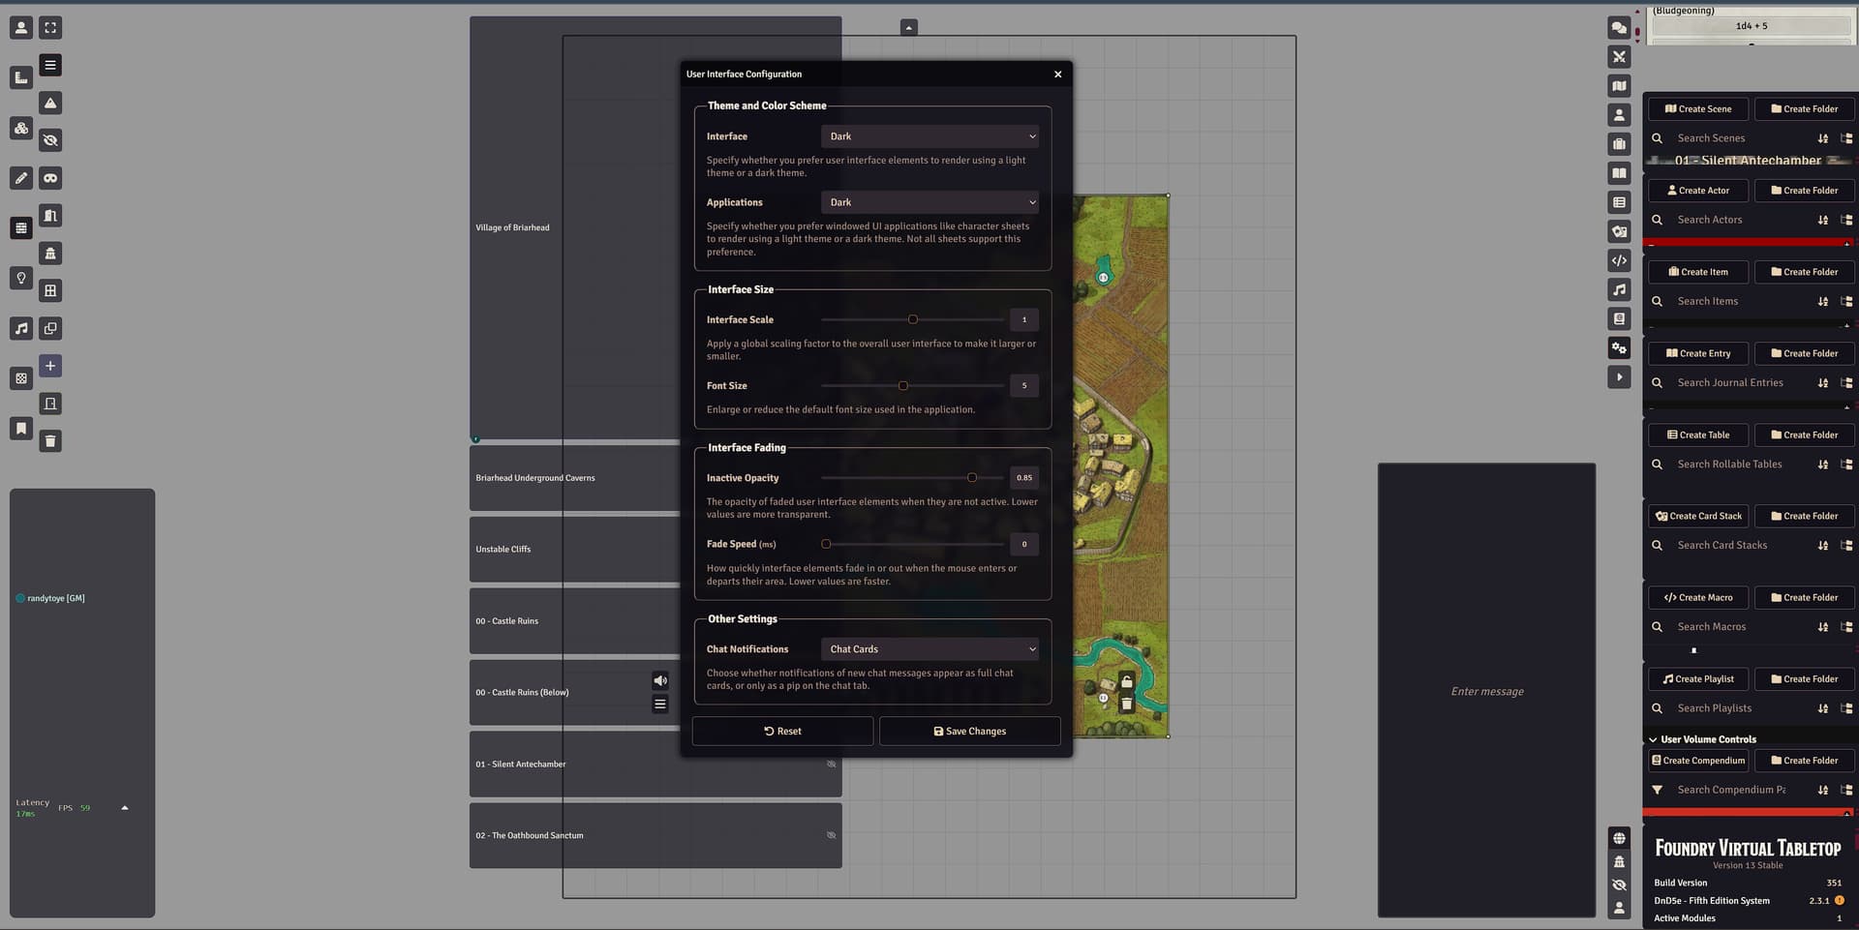Open the Card Stacks sidebar tab
This screenshot has height=930, width=1859.
(1619, 232)
